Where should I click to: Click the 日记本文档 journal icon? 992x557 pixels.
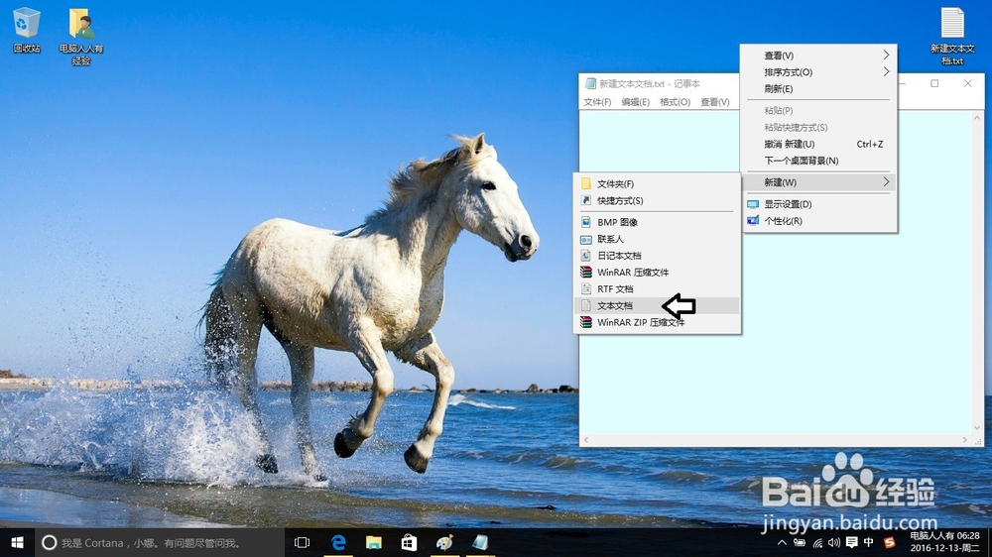tap(586, 256)
